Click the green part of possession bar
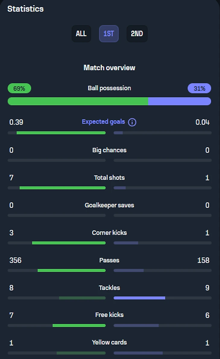 pyautogui.click(x=78, y=101)
